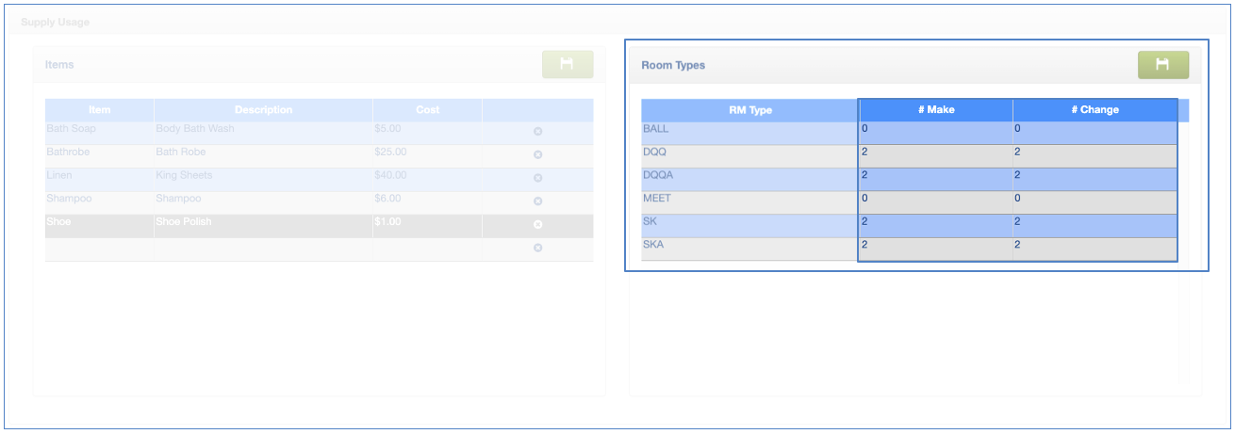Delete the Bath Soap item row
The width and height of the screenshot is (1235, 434).
tap(537, 132)
